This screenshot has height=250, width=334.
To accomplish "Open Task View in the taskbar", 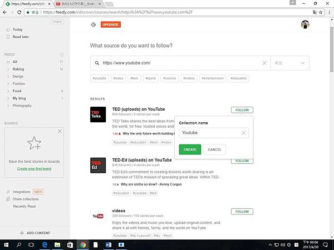I will [x=31, y=245].
